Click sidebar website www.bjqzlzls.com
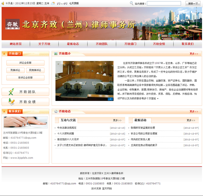Viewport: 203px width, 196px height. tap(22, 158)
